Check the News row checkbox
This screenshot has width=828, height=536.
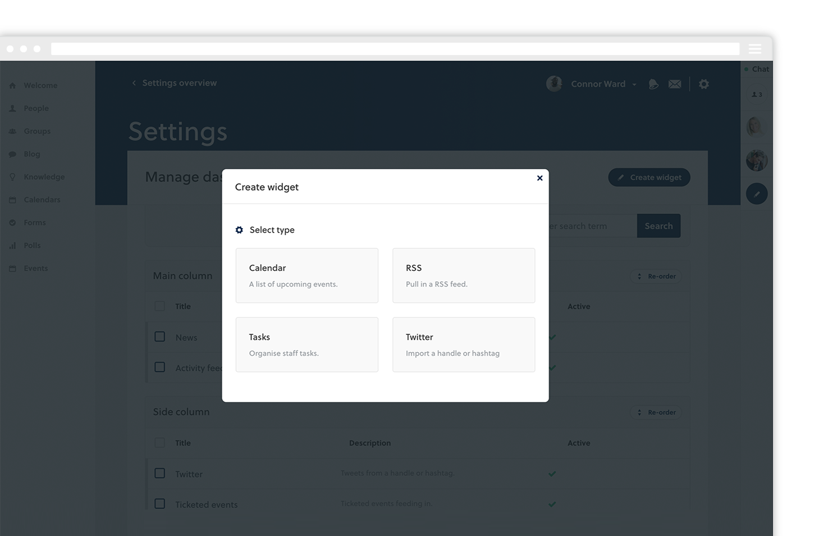coord(160,337)
